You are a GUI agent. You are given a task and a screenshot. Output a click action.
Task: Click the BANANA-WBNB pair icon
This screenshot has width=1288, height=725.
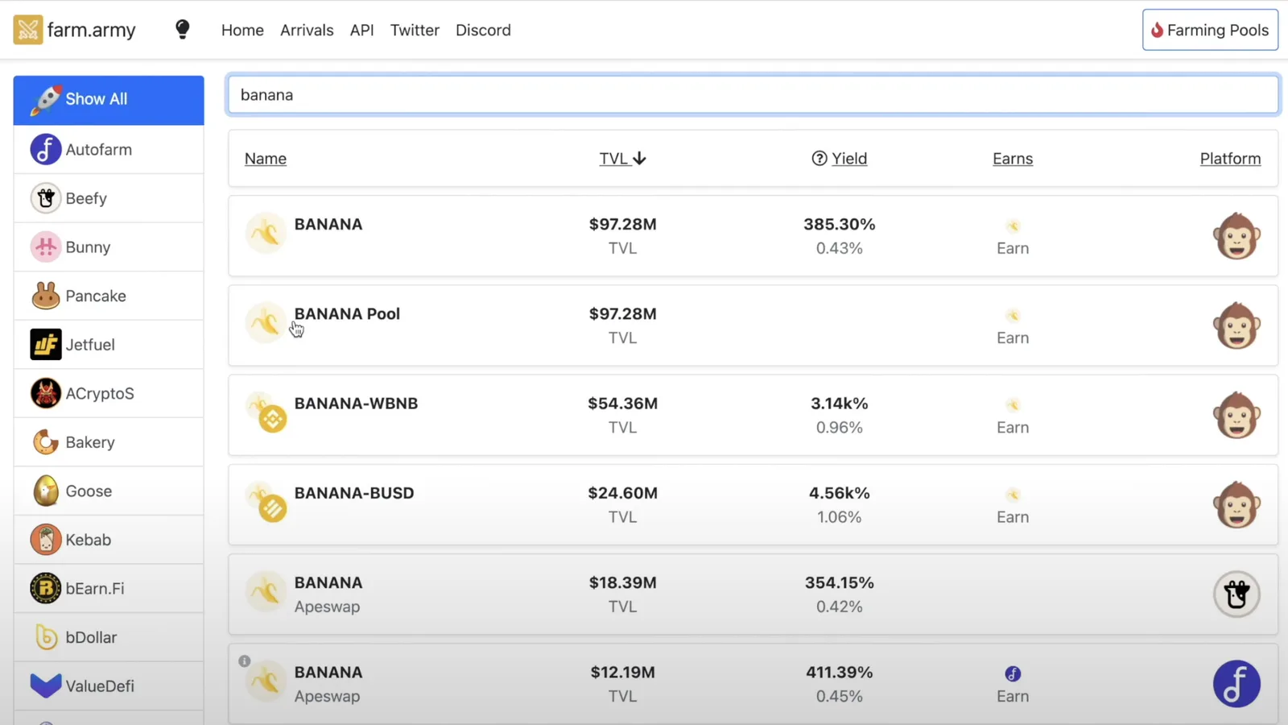(x=267, y=412)
